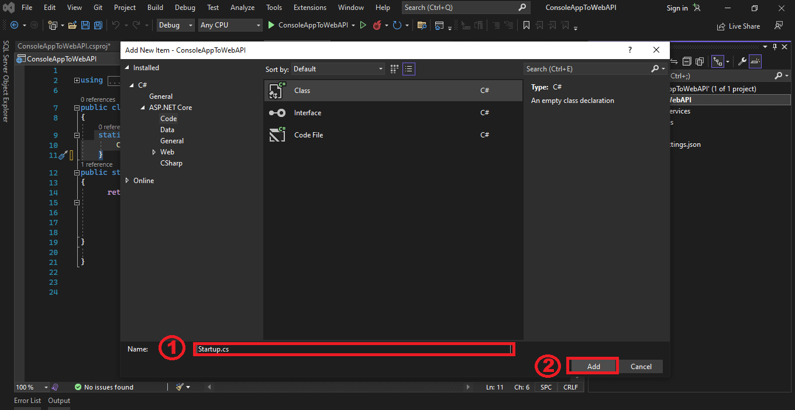Click the Code File template icon
The image size is (795, 410).
tap(277, 135)
